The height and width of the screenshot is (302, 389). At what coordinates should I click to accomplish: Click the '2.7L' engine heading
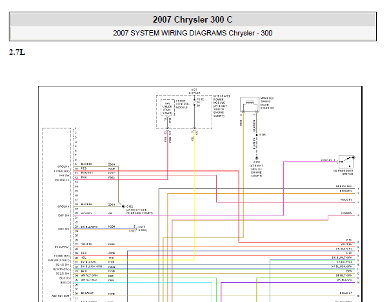pyautogui.click(x=17, y=52)
